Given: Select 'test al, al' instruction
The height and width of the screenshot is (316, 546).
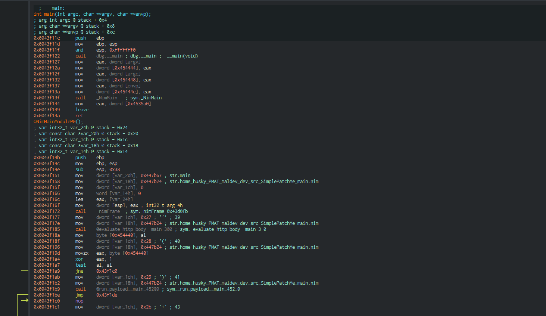Looking at the screenshot, I should pyautogui.click(x=93, y=265).
